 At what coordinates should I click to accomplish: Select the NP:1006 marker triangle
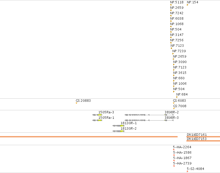(x=174, y=86)
